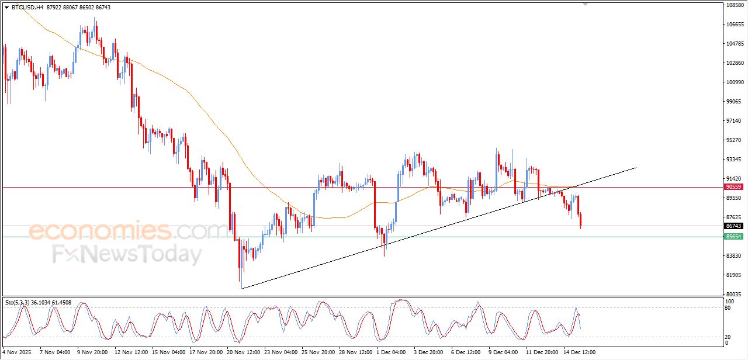Select the black 86743 current price label
Image resolution: width=748 pixels, height=360 pixels.
pos(733,226)
